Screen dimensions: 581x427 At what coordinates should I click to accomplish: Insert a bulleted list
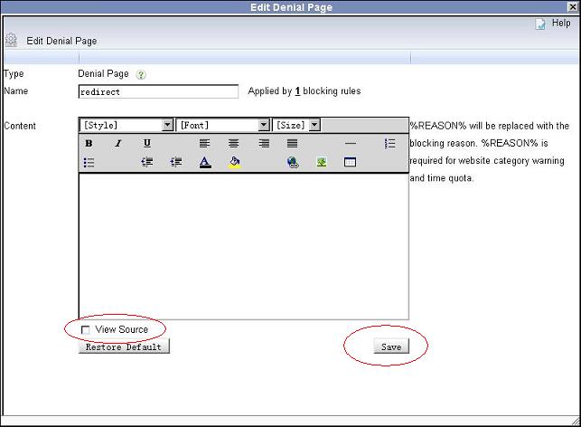[x=89, y=162]
